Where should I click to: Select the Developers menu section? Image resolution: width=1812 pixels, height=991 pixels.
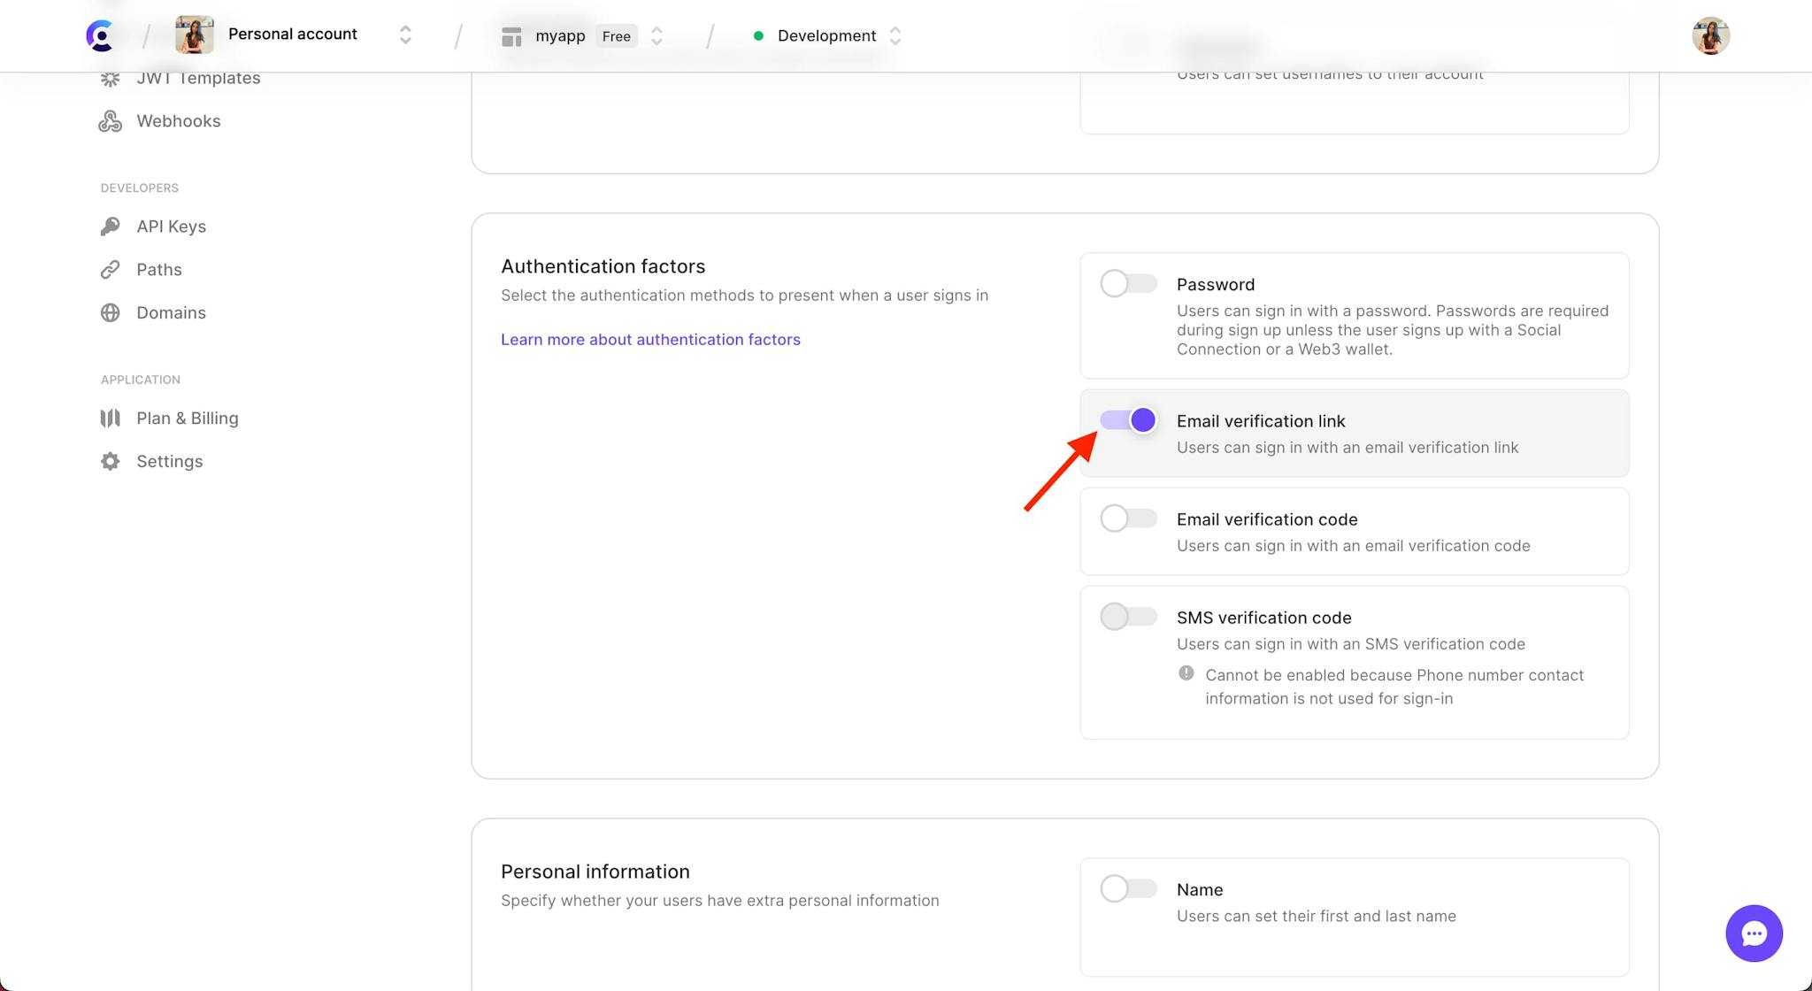pos(138,188)
